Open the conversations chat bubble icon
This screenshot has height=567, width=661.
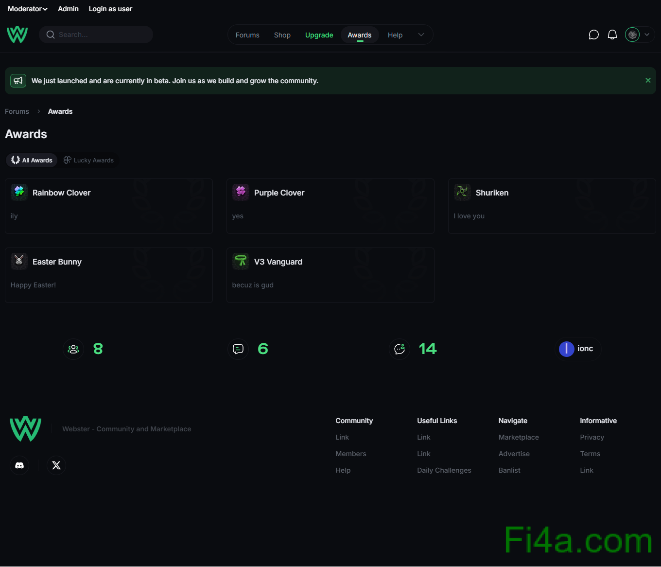[593, 35]
